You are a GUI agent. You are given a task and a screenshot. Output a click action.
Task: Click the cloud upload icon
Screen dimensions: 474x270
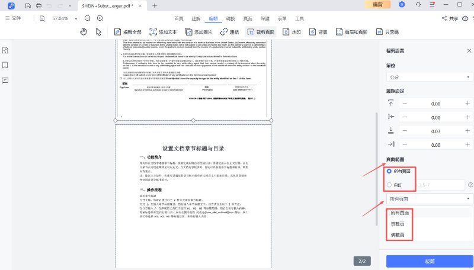point(465,18)
